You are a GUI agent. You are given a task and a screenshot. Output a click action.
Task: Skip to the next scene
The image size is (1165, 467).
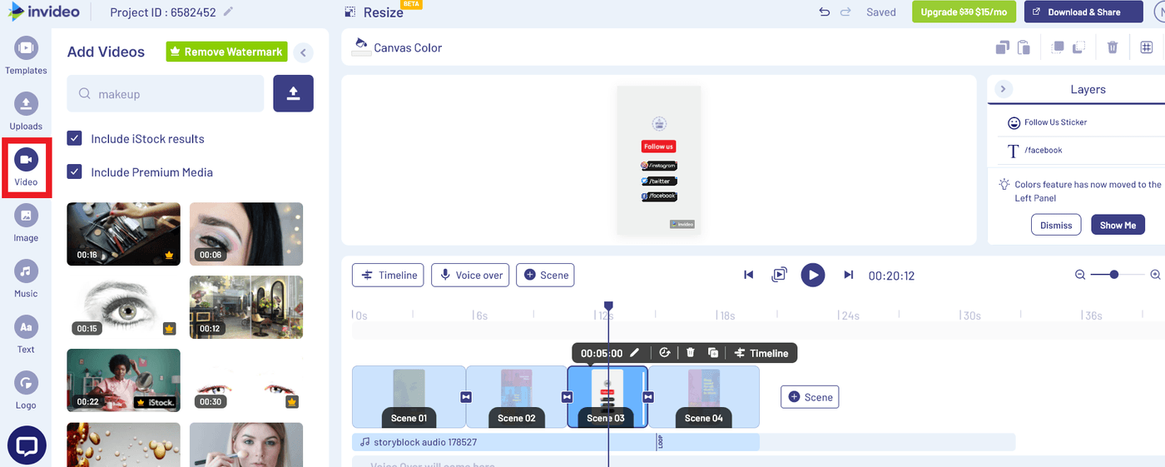pyautogui.click(x=849, y=275)
